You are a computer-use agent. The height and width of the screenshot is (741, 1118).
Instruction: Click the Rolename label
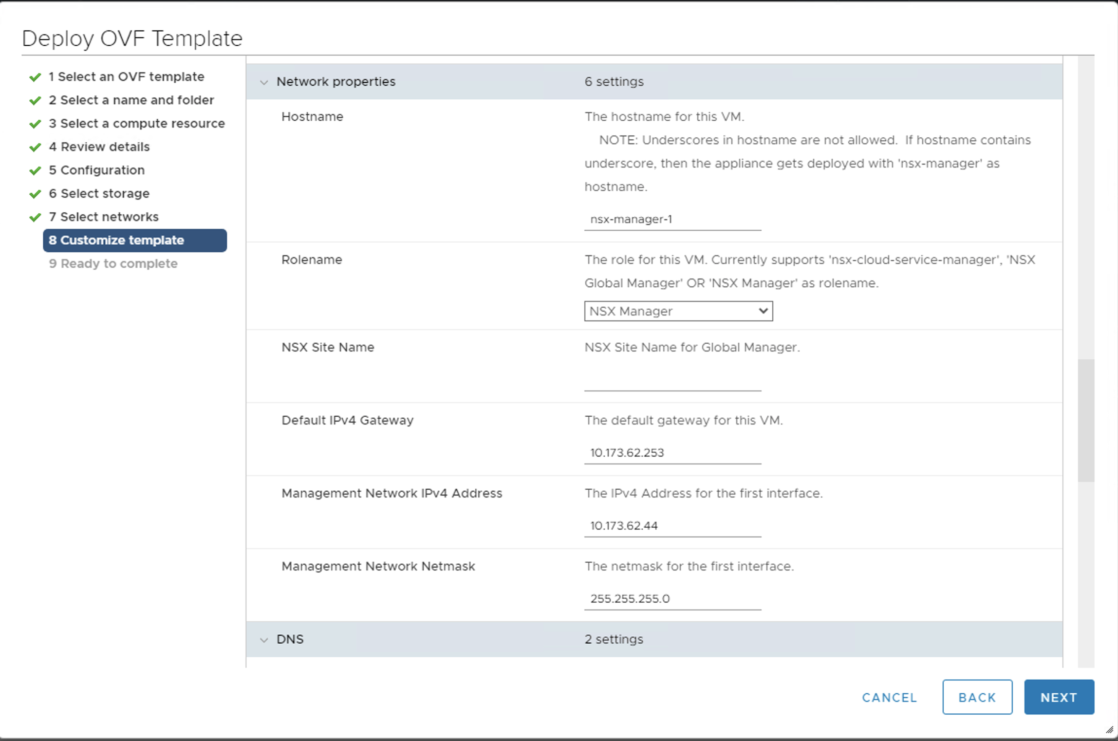312,260
